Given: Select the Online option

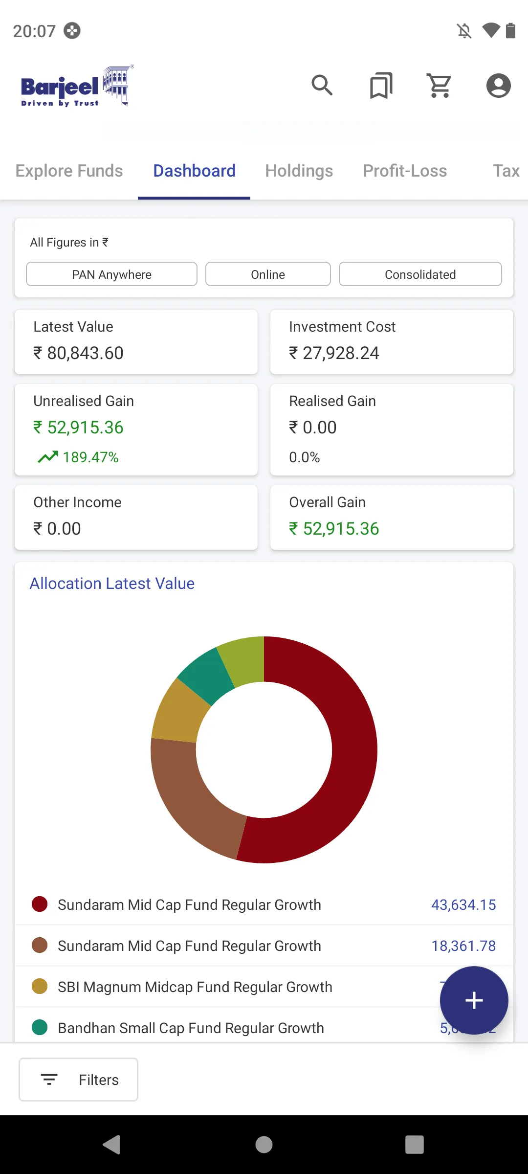Looking at the screenshot, I should (268, 274).
